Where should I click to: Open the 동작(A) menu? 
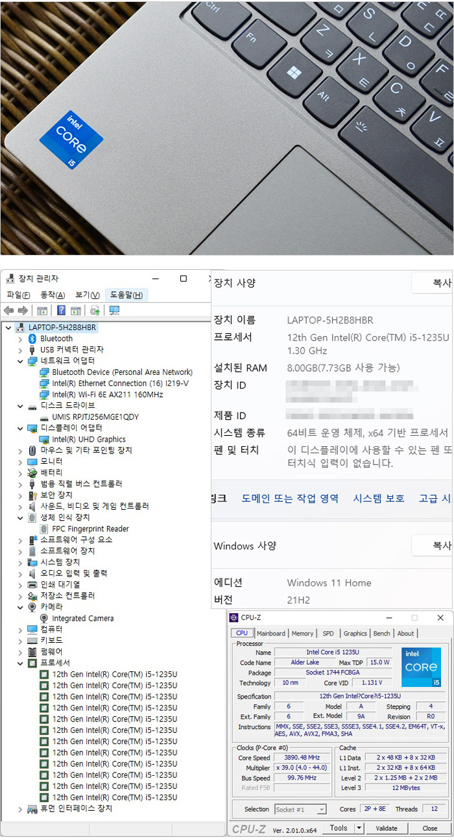[53, 295]
